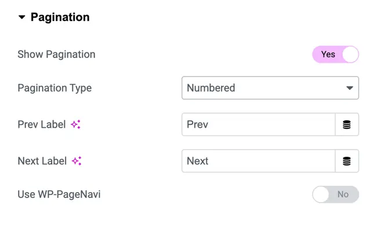The image size is (370, 227).
Task: Click the Yes text on pink toggle
Action: [x=328, y=55]
